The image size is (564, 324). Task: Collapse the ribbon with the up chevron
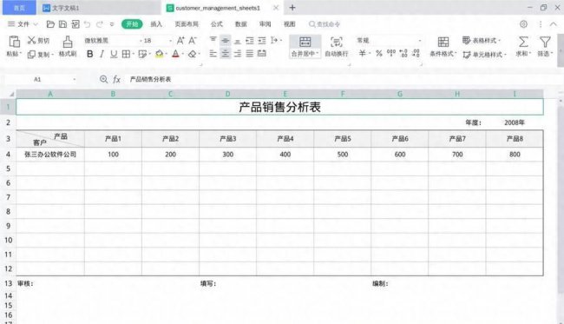click(554, 24)
